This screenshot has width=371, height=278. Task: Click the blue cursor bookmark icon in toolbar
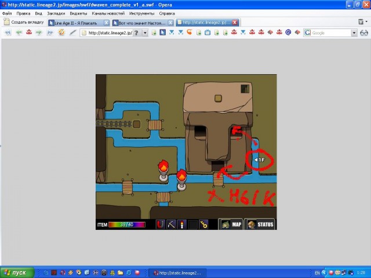(x=162, y=32)
